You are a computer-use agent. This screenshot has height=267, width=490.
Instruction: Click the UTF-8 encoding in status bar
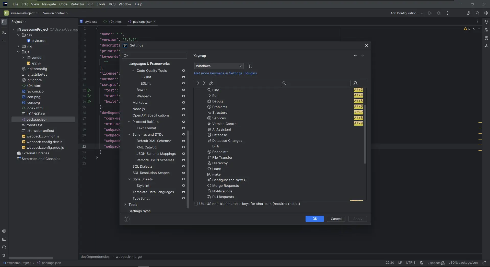411,263
